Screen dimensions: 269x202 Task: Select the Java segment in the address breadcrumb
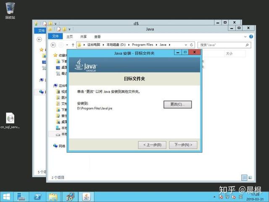tap(163, 45)
